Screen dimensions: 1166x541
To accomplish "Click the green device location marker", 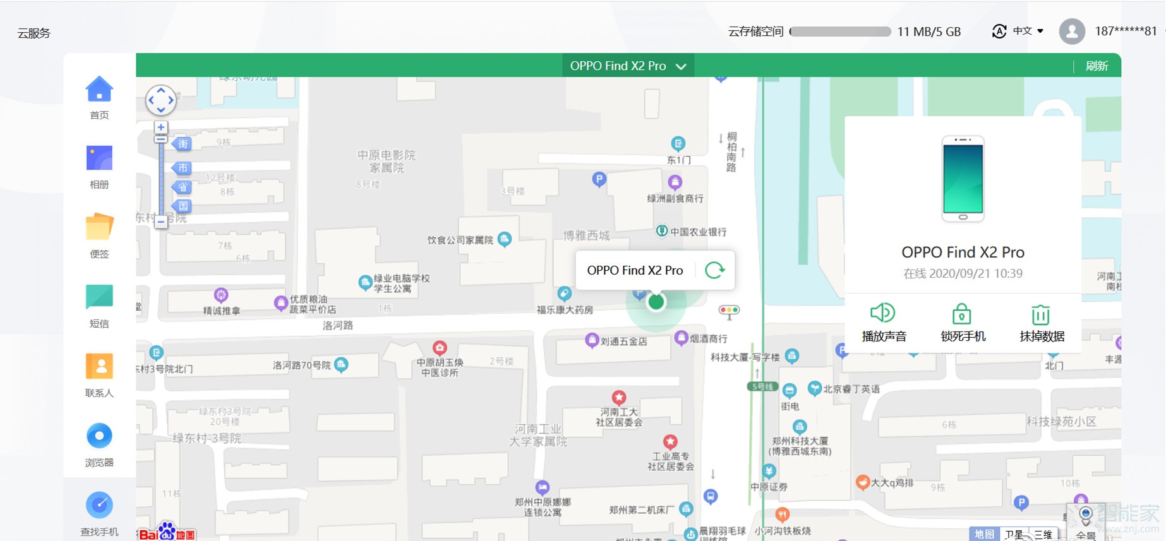I will click(656, 302).
